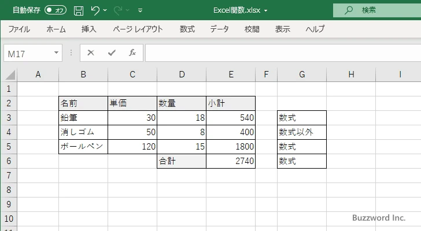Screen dimensions: 421x231
Task: Toggle the AutoSave switch
Action: [56, 10]
